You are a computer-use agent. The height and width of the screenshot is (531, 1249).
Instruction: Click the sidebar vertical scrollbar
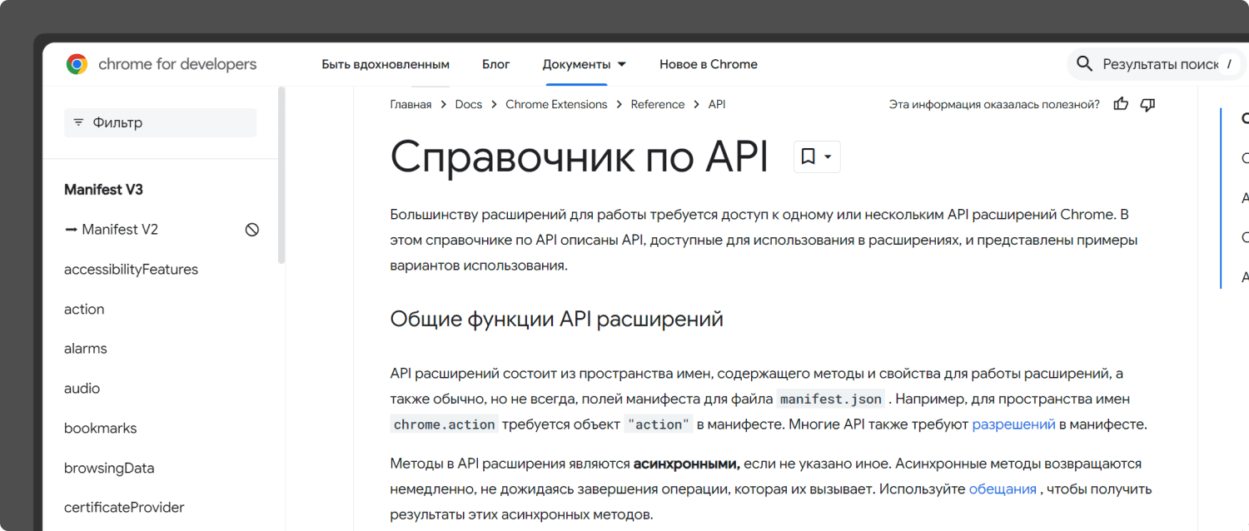click(281, 175)
